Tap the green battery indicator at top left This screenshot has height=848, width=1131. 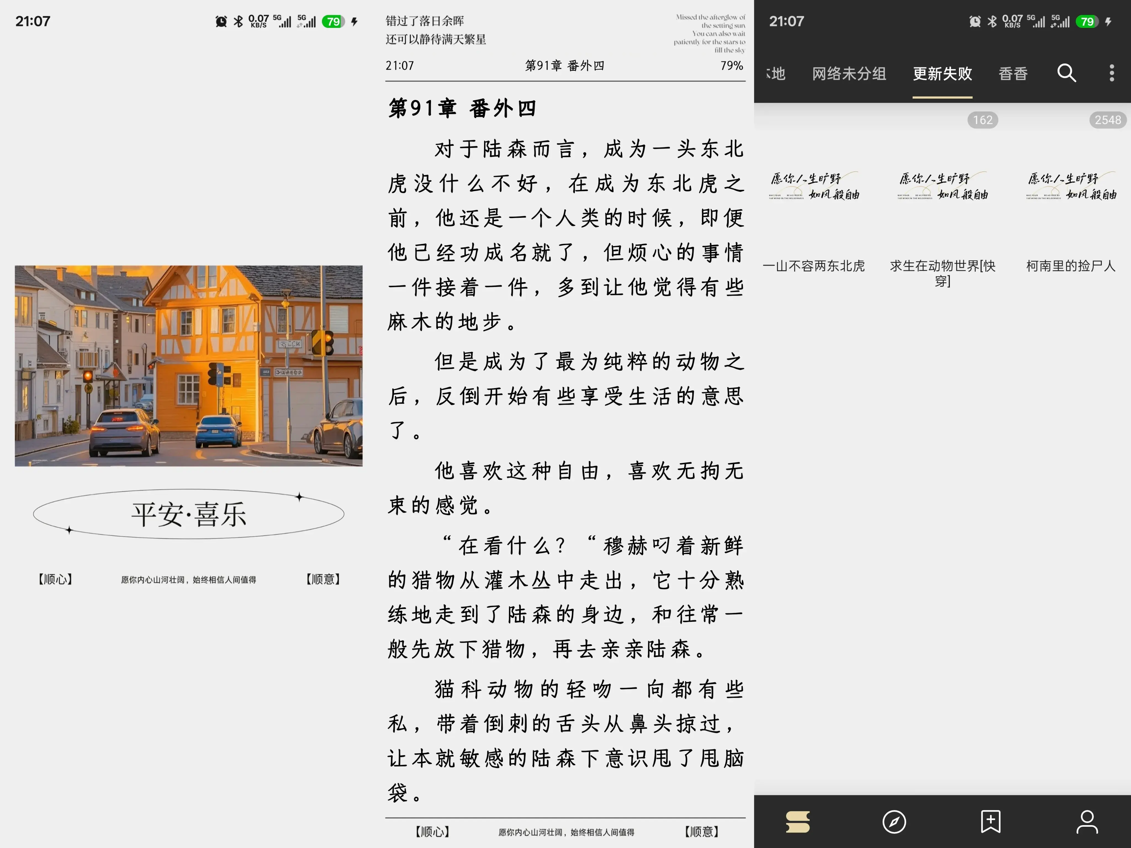(333, 22)
